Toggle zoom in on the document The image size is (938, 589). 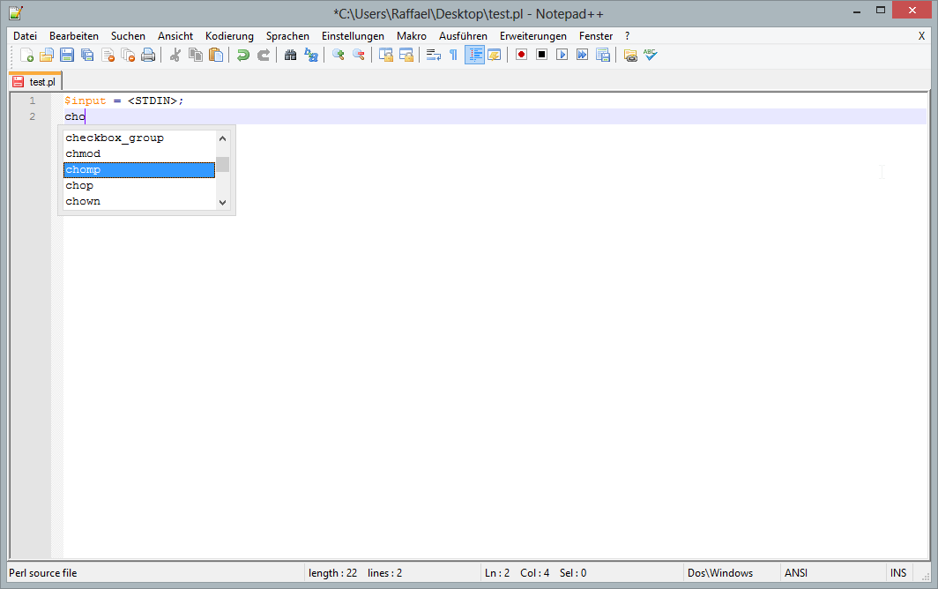click(339, 55)
